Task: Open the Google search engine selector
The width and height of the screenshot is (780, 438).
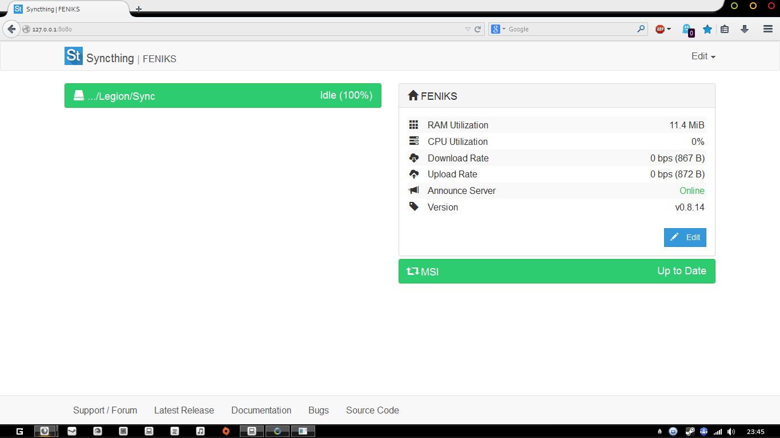Action: point(498,29)
